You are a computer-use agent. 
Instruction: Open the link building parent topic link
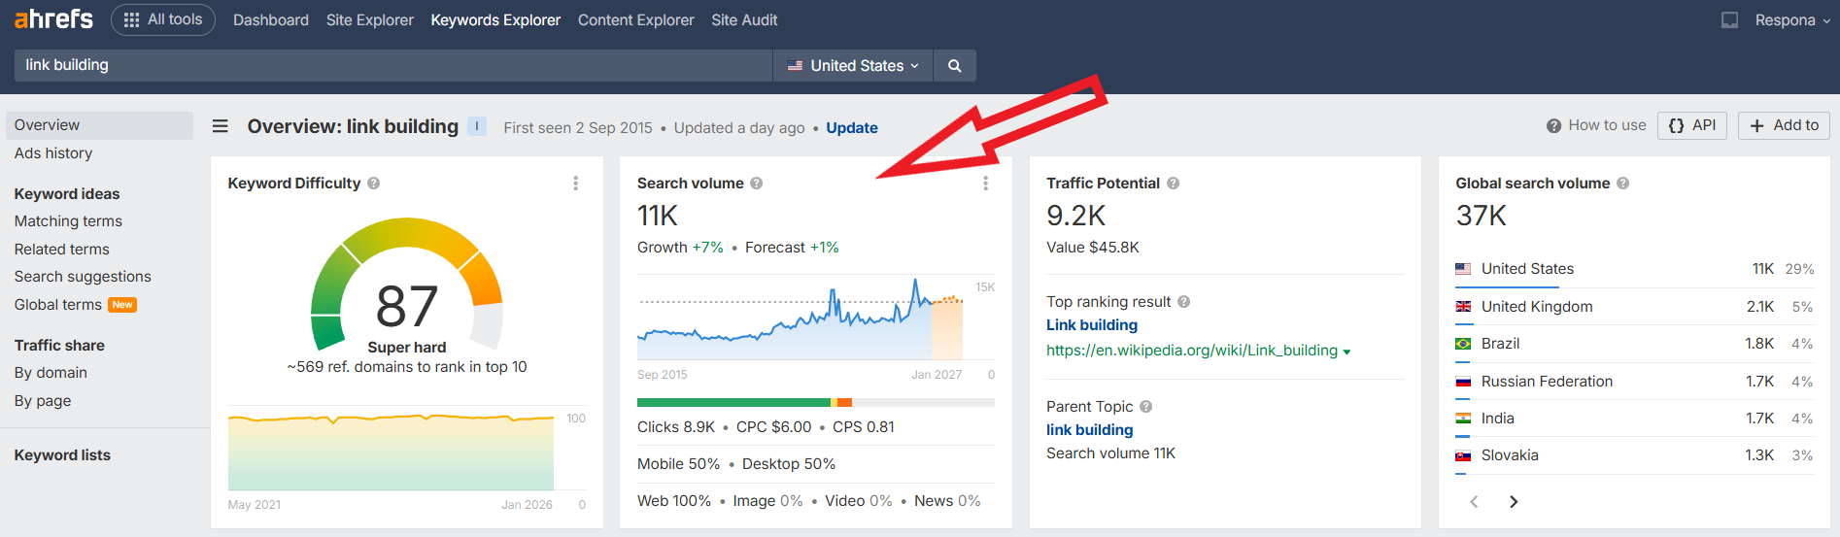(1090, 430)
